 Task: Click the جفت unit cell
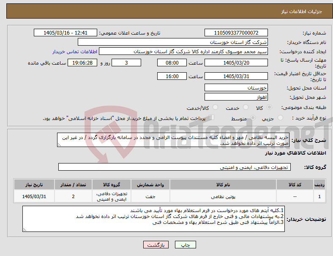(150, 196)
